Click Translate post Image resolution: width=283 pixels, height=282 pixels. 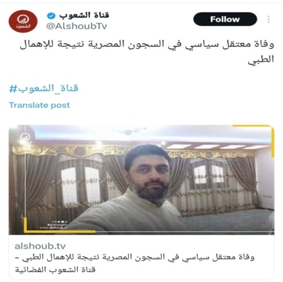tap(40, 105)
